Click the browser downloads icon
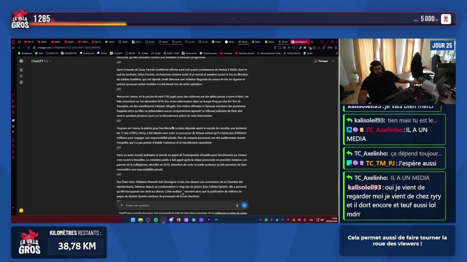 324,48
